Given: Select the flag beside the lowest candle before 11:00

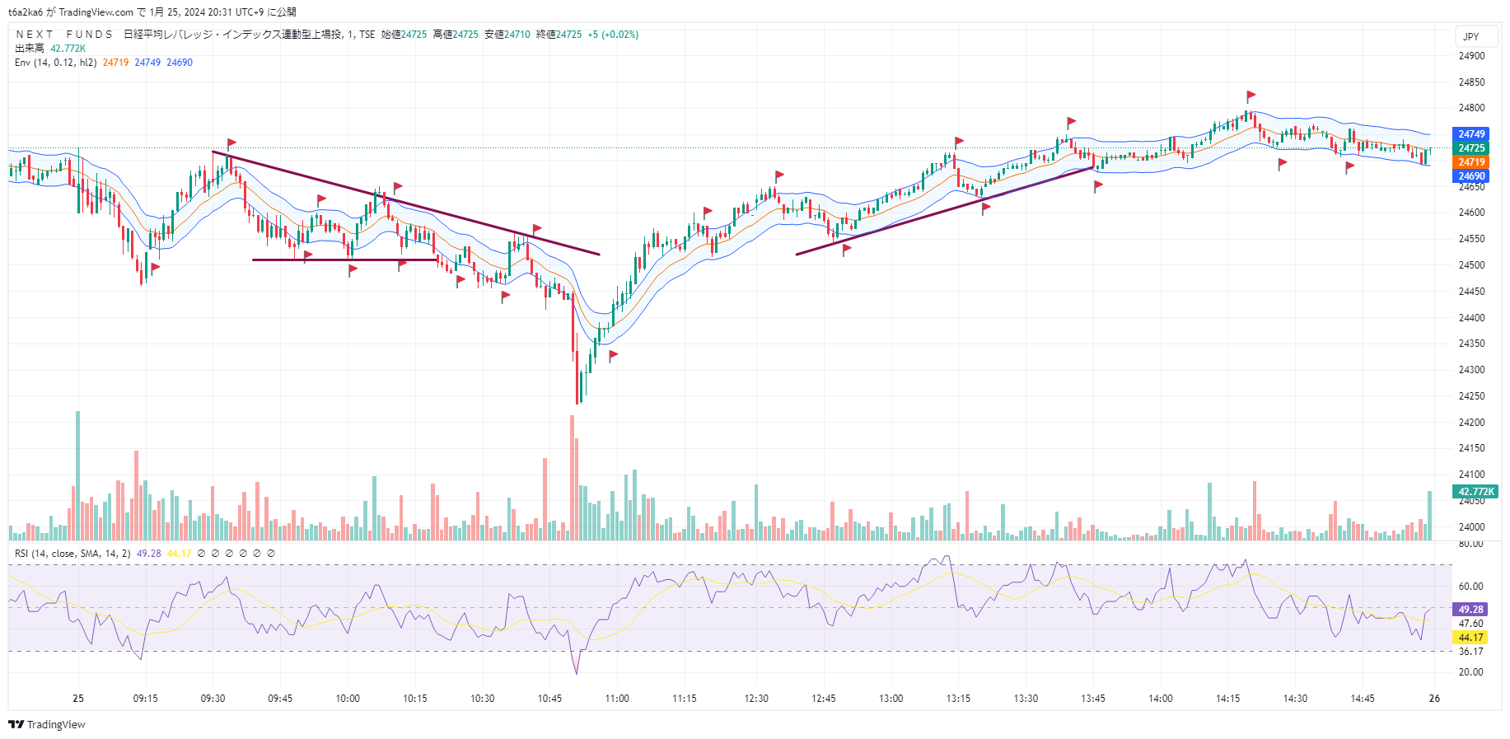Looking at the screenshot, I should pos(613,355).
